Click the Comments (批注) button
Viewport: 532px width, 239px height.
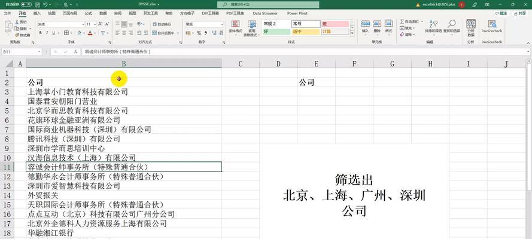[501, 13]
